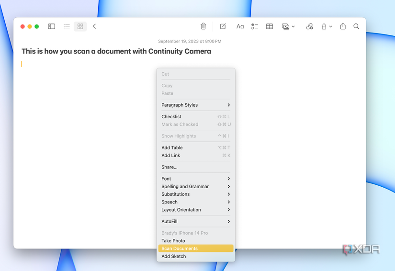Toggle the sidebar panel icon
The width and height of the screenshot is (395, 271).
(51, 26)
